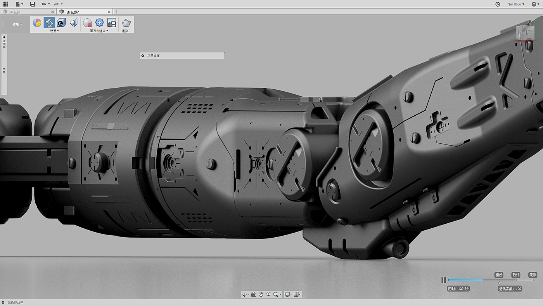This screenshot has width=543, height=306.
Task: Select the Pan hand tool
Action: [x=261, y=294]
